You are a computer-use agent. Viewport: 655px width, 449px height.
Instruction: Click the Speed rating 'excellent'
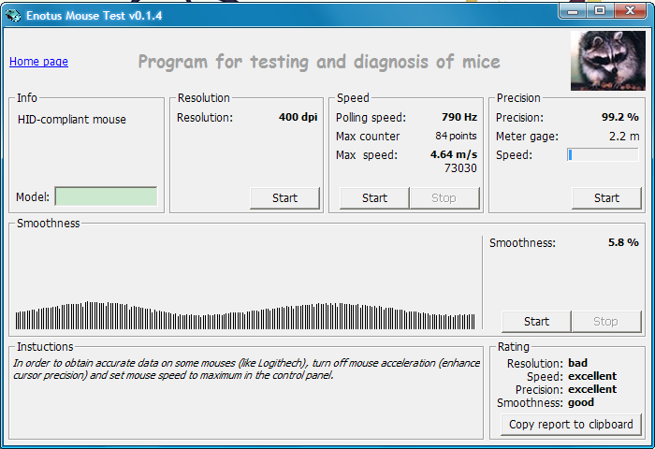point(592,376)
